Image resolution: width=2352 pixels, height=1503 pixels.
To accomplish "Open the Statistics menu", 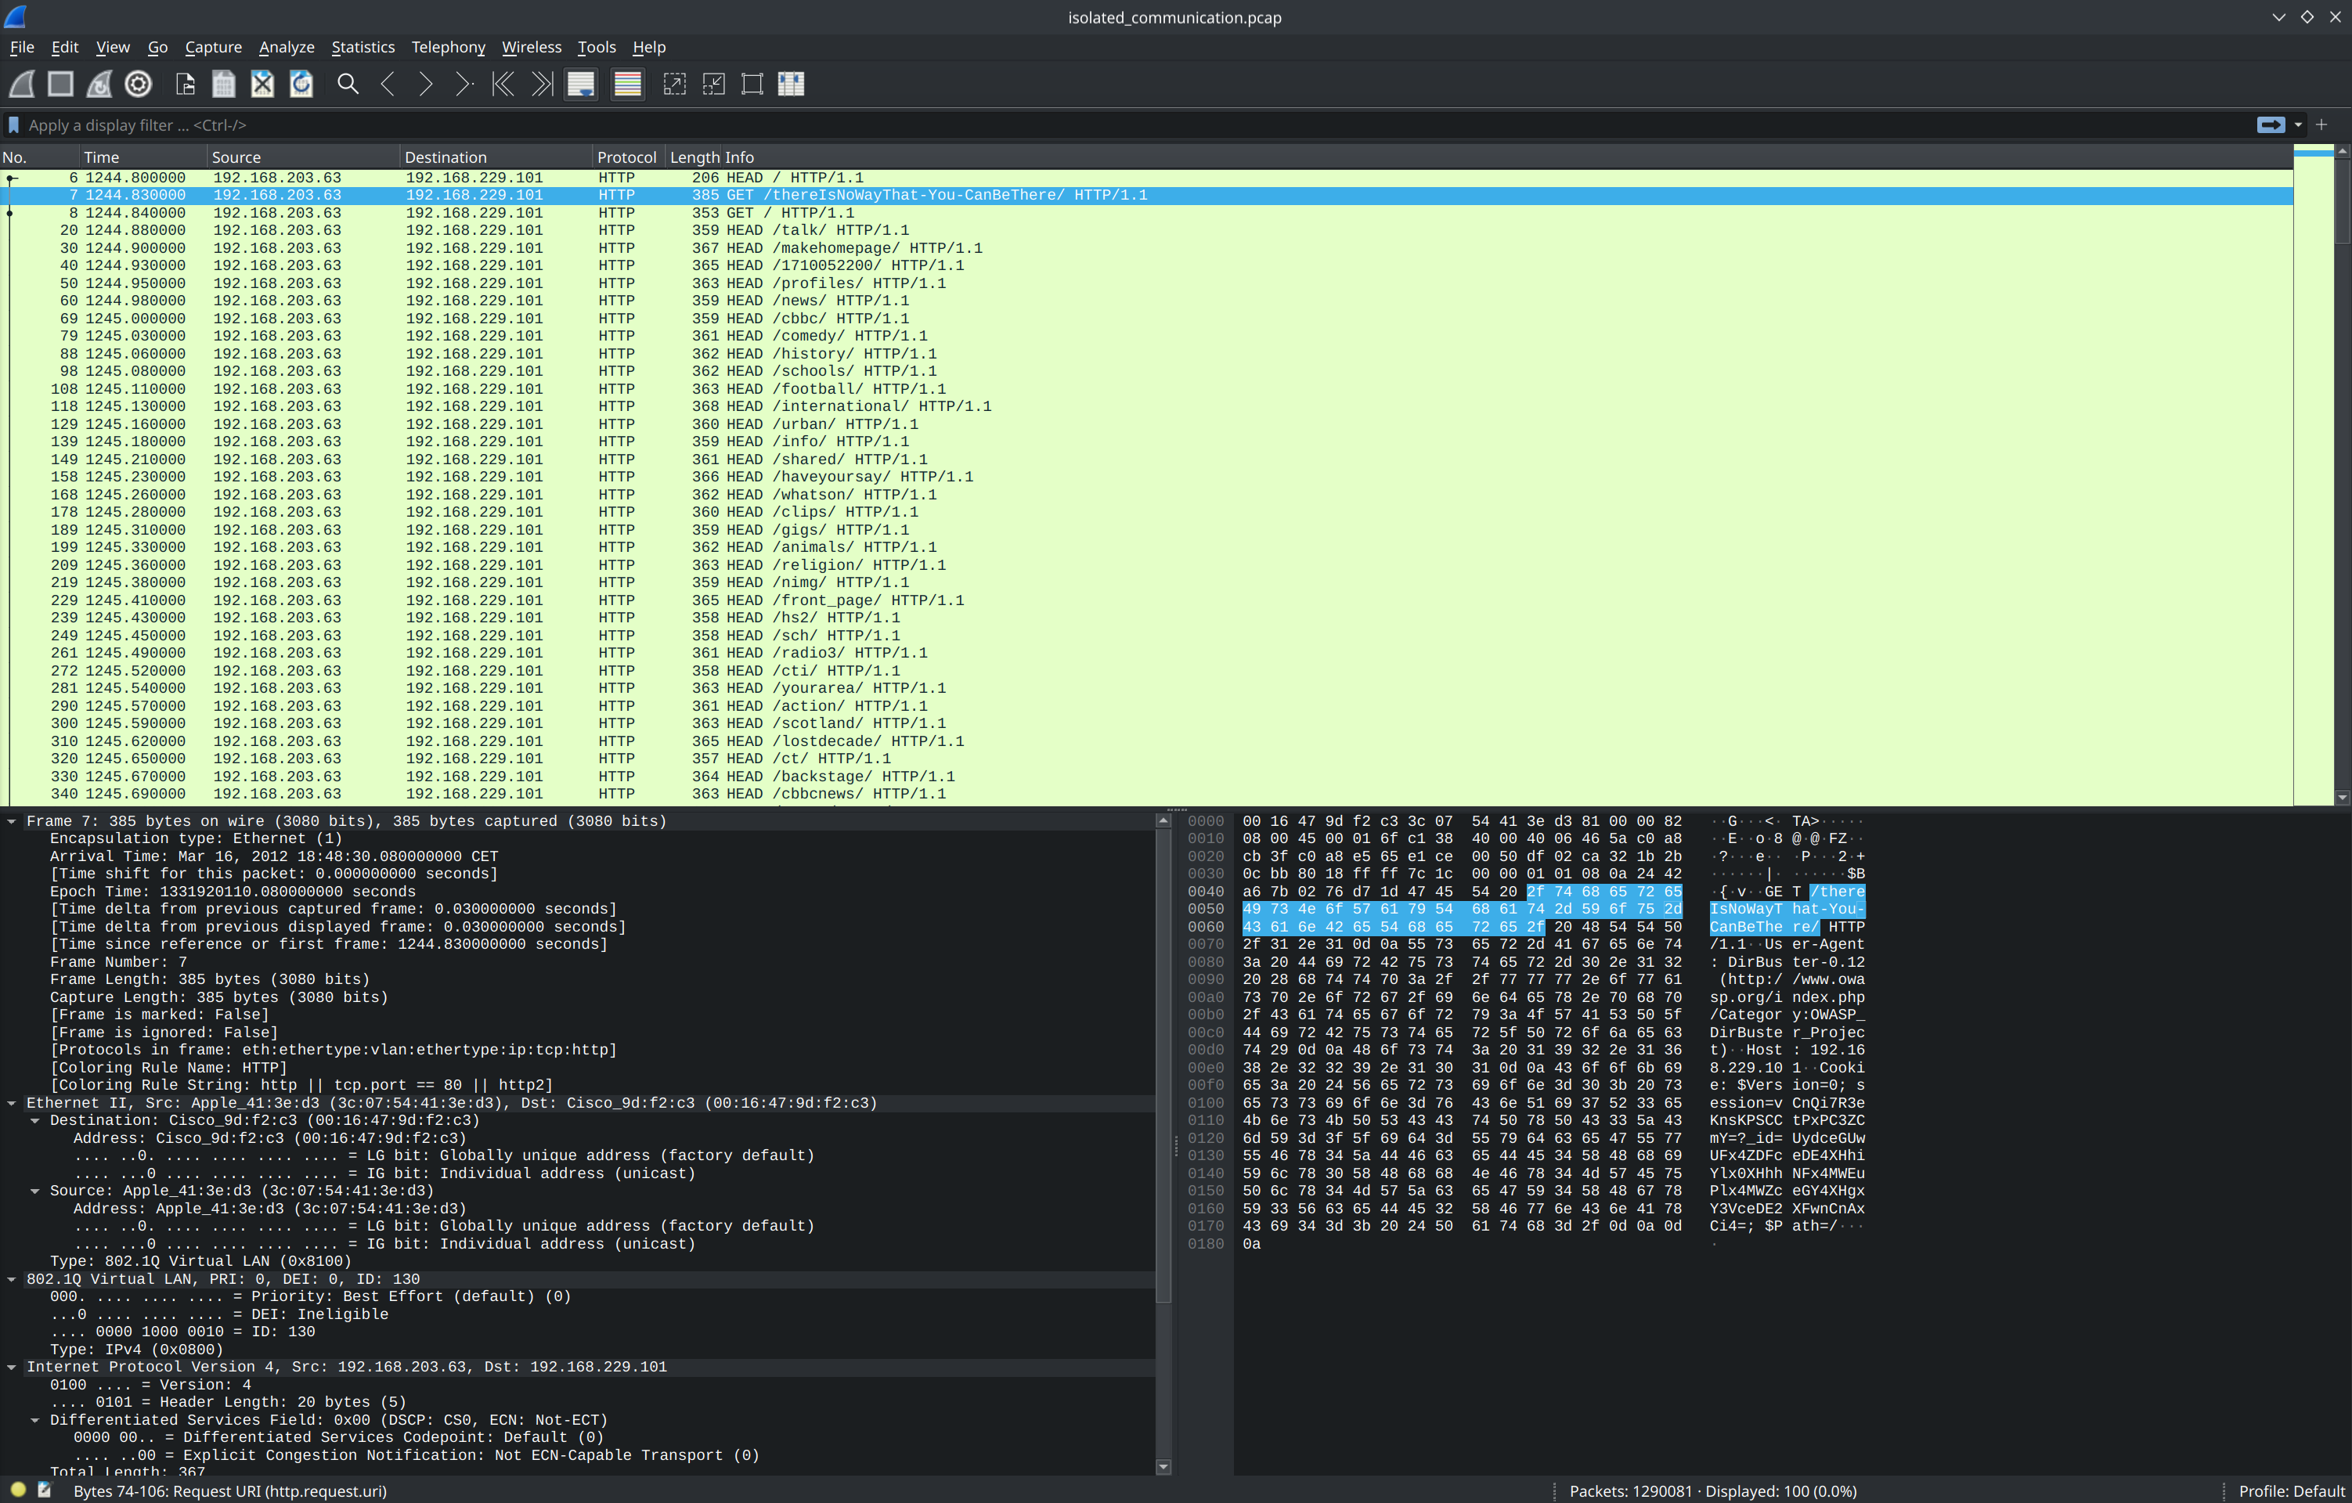I will (x=363, y=47).
